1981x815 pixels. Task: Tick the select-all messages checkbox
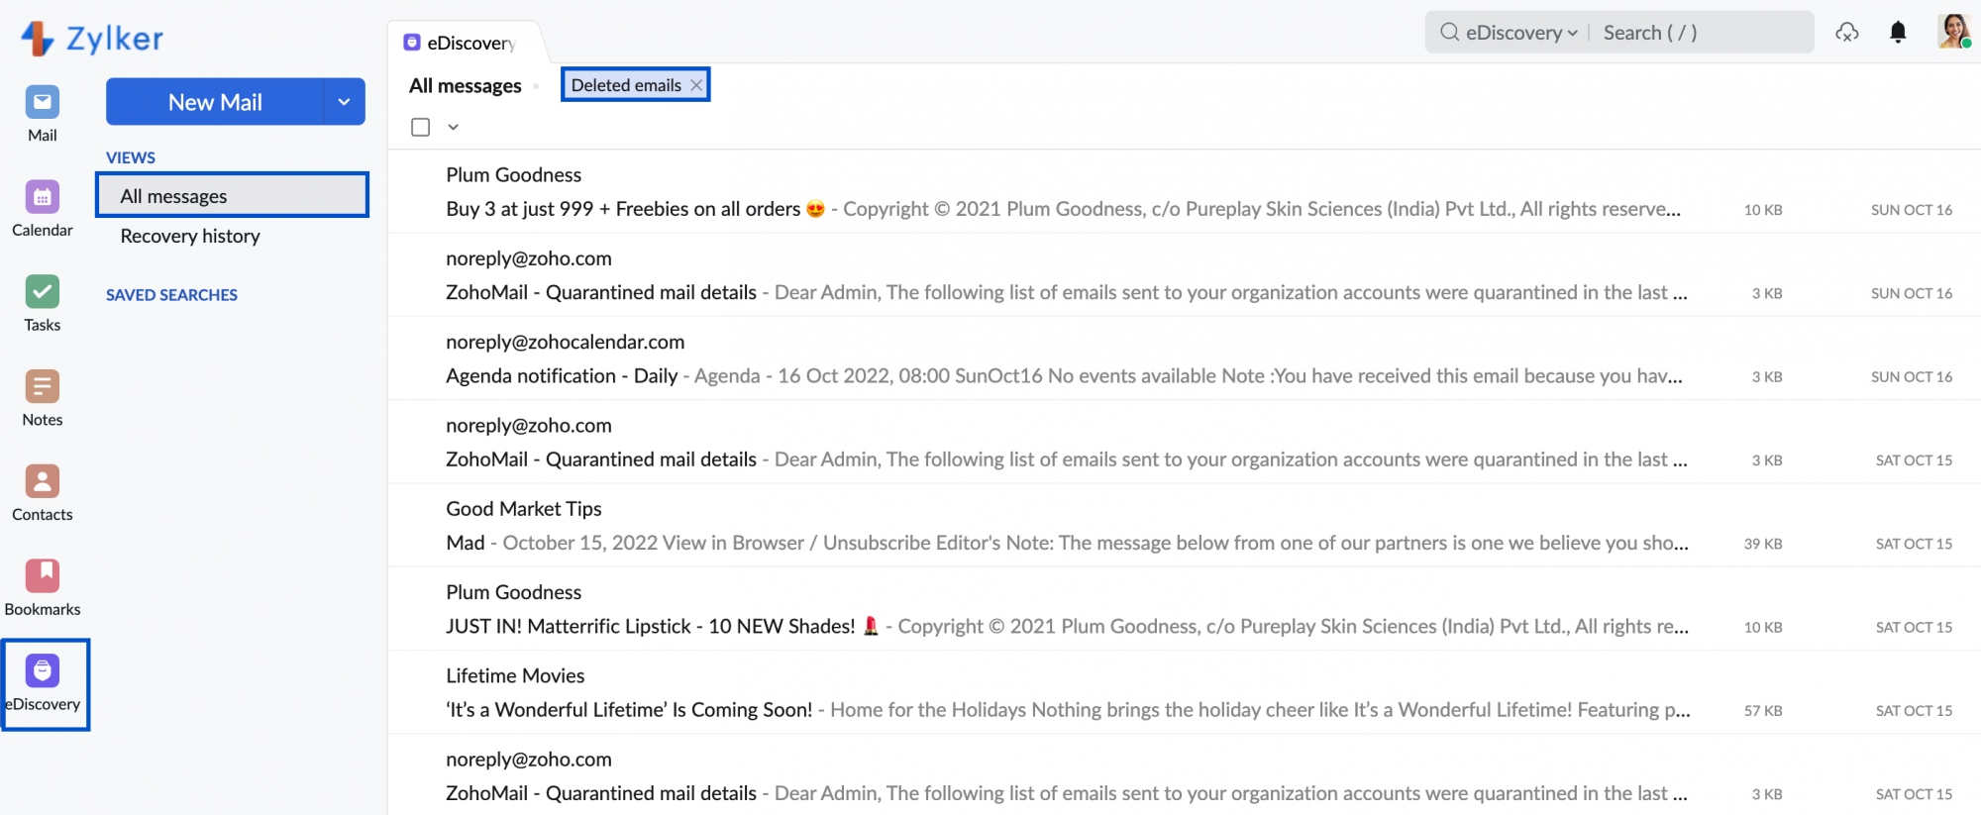(421, 127)
